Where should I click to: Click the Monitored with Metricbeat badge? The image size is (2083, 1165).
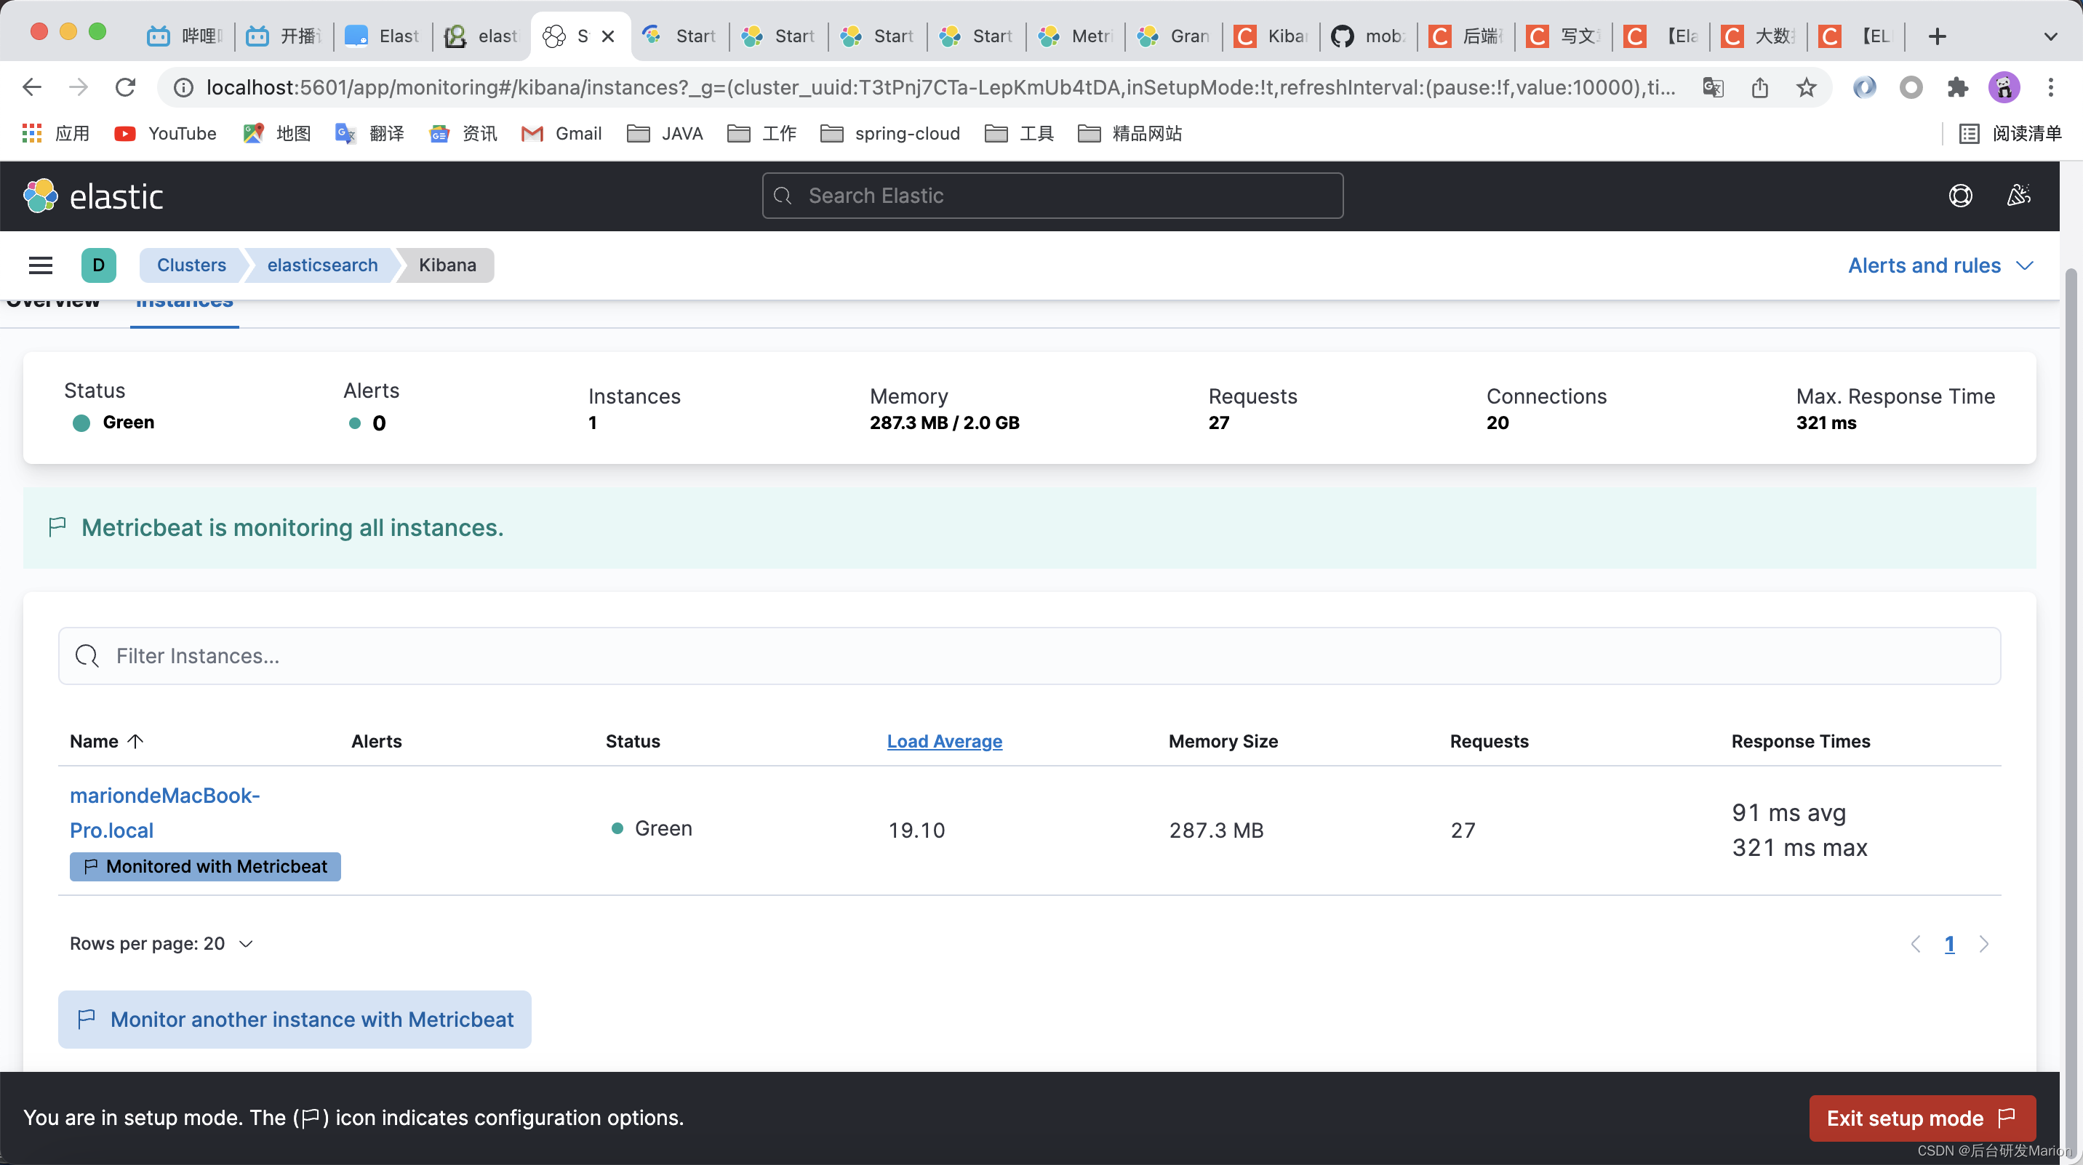click(205, 866)
